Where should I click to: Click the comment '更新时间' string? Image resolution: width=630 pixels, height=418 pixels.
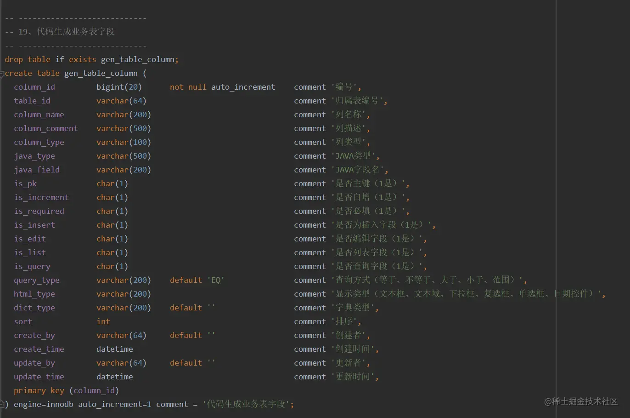click(x=354, y=377)
